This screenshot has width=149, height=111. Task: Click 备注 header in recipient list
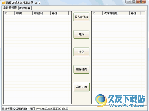pos(135,13)
